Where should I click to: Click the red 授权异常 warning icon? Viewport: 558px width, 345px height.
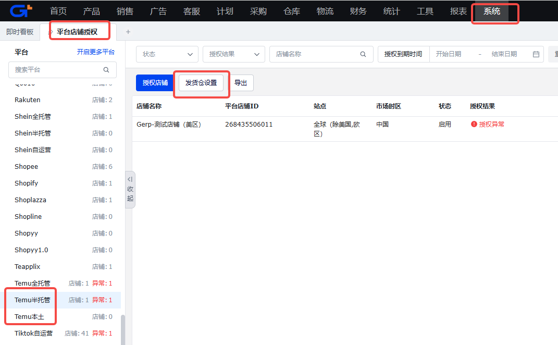click(474, 124)
